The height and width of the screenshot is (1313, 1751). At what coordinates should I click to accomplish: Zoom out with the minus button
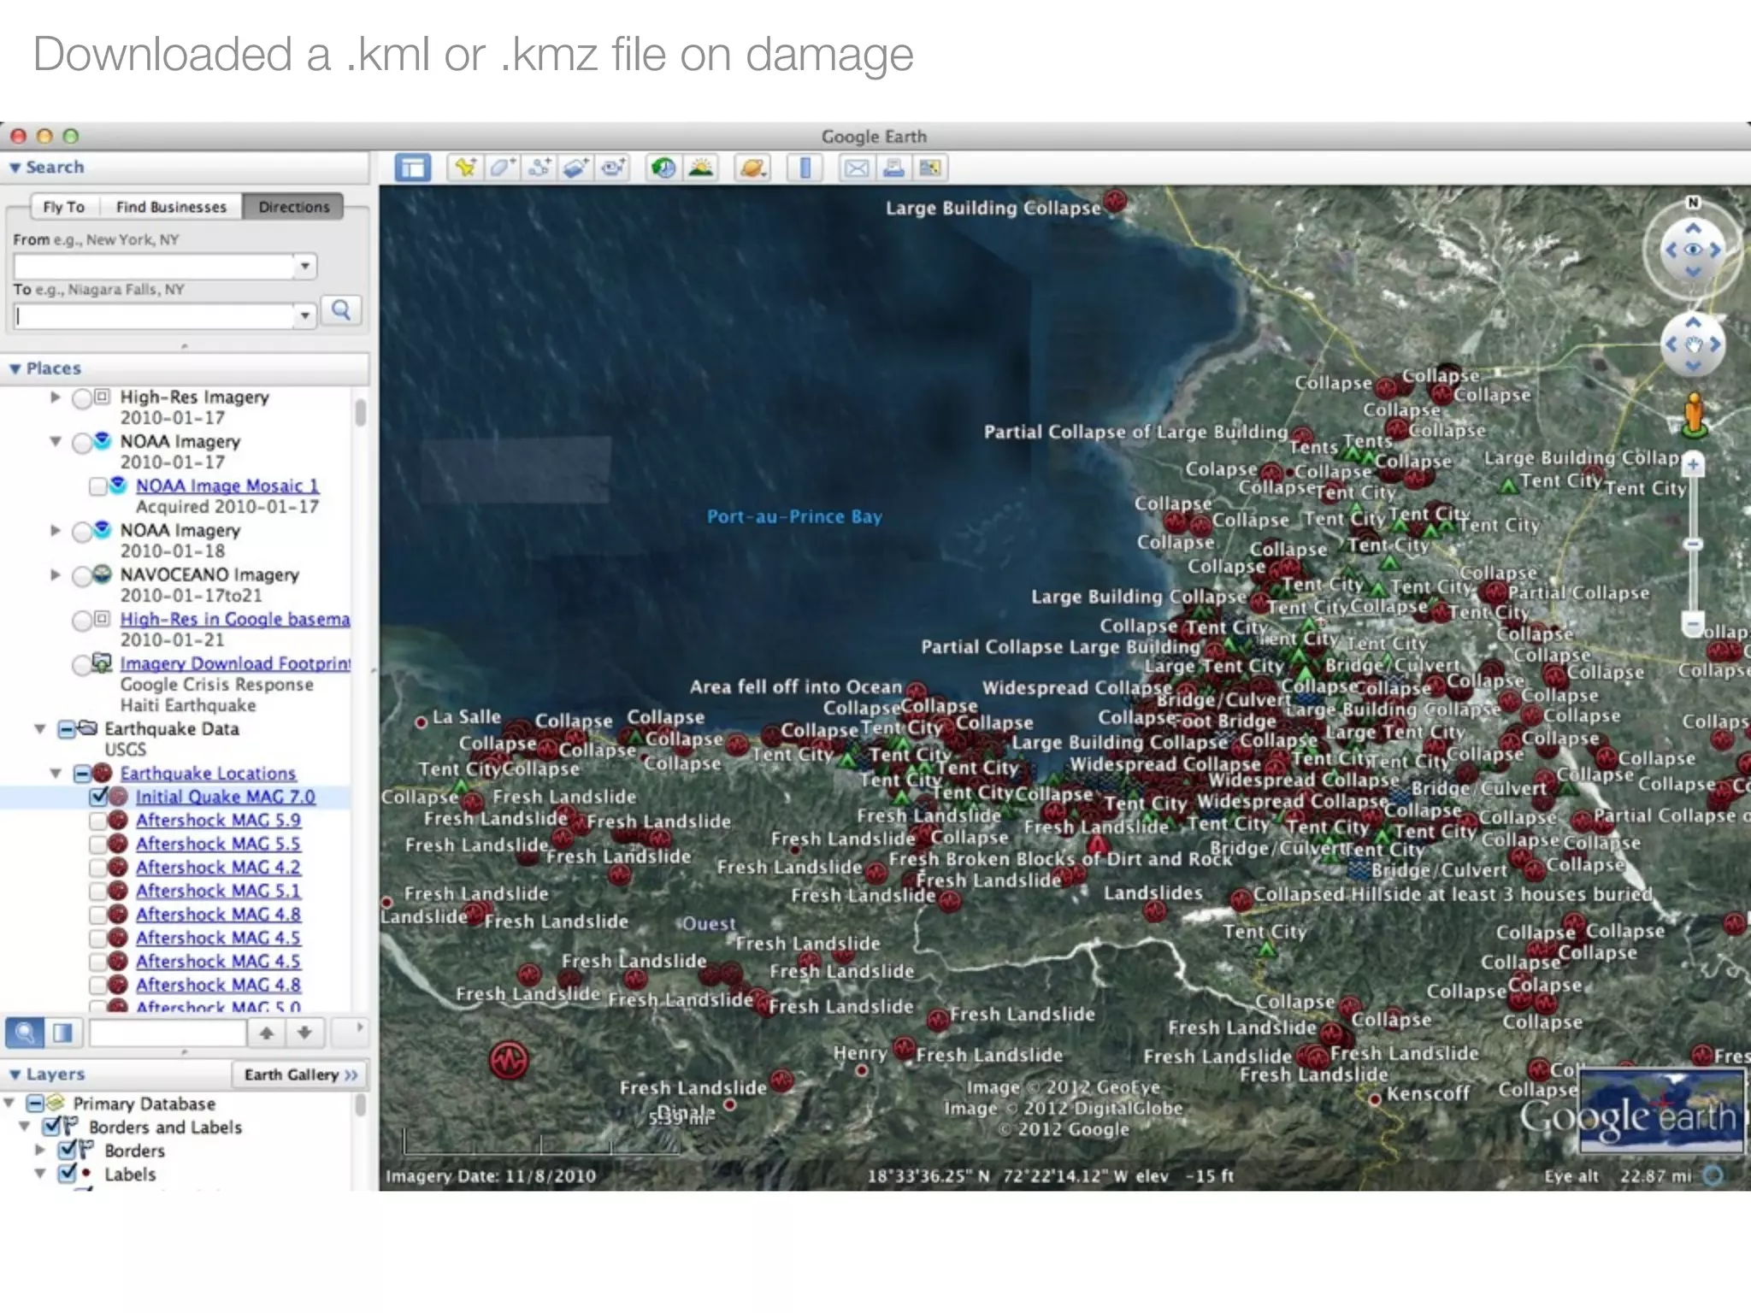coord(1693,623)
